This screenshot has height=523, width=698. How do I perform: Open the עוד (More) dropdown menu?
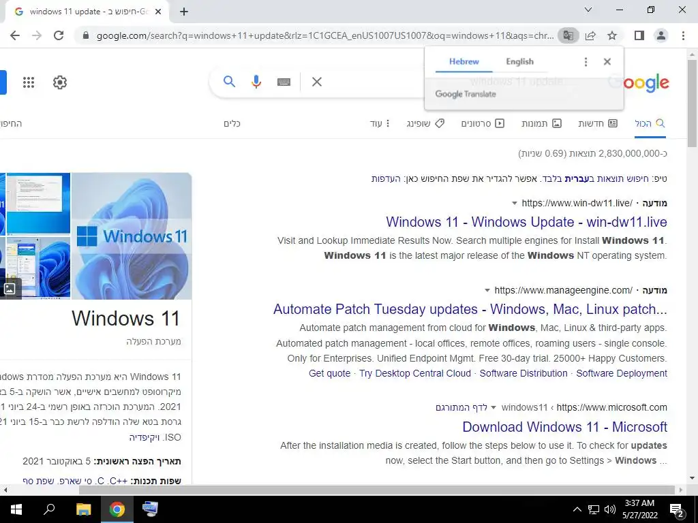380,123
